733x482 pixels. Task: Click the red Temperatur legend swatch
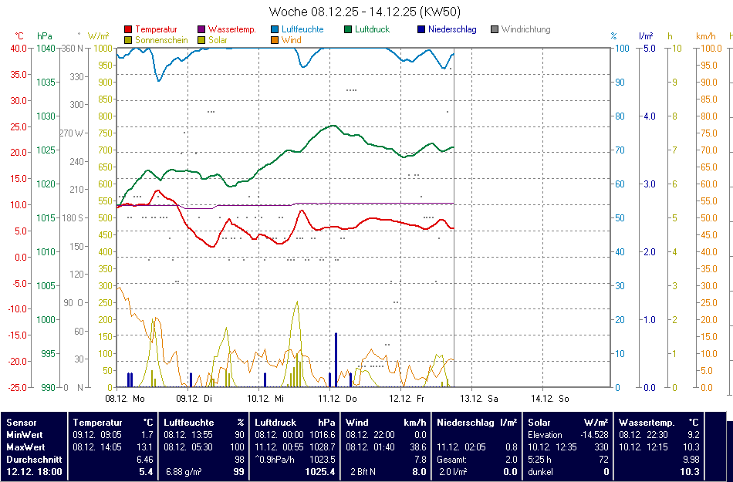[128, 30]
